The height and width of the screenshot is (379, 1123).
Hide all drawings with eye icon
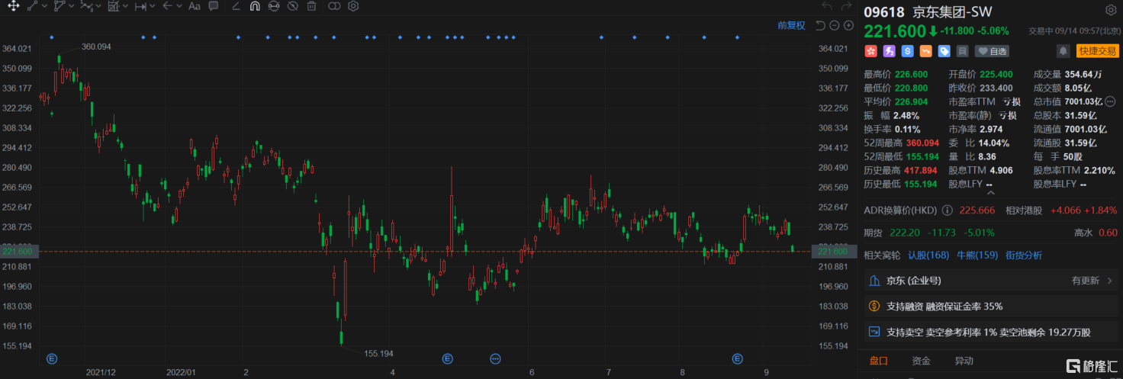[293, 6]
